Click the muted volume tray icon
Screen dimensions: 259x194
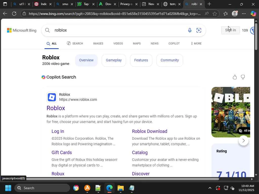(x=232, y=188)
